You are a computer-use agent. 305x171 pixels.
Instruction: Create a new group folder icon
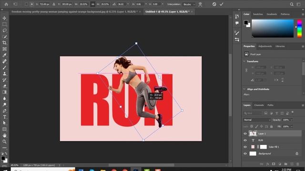click(285, 164)
